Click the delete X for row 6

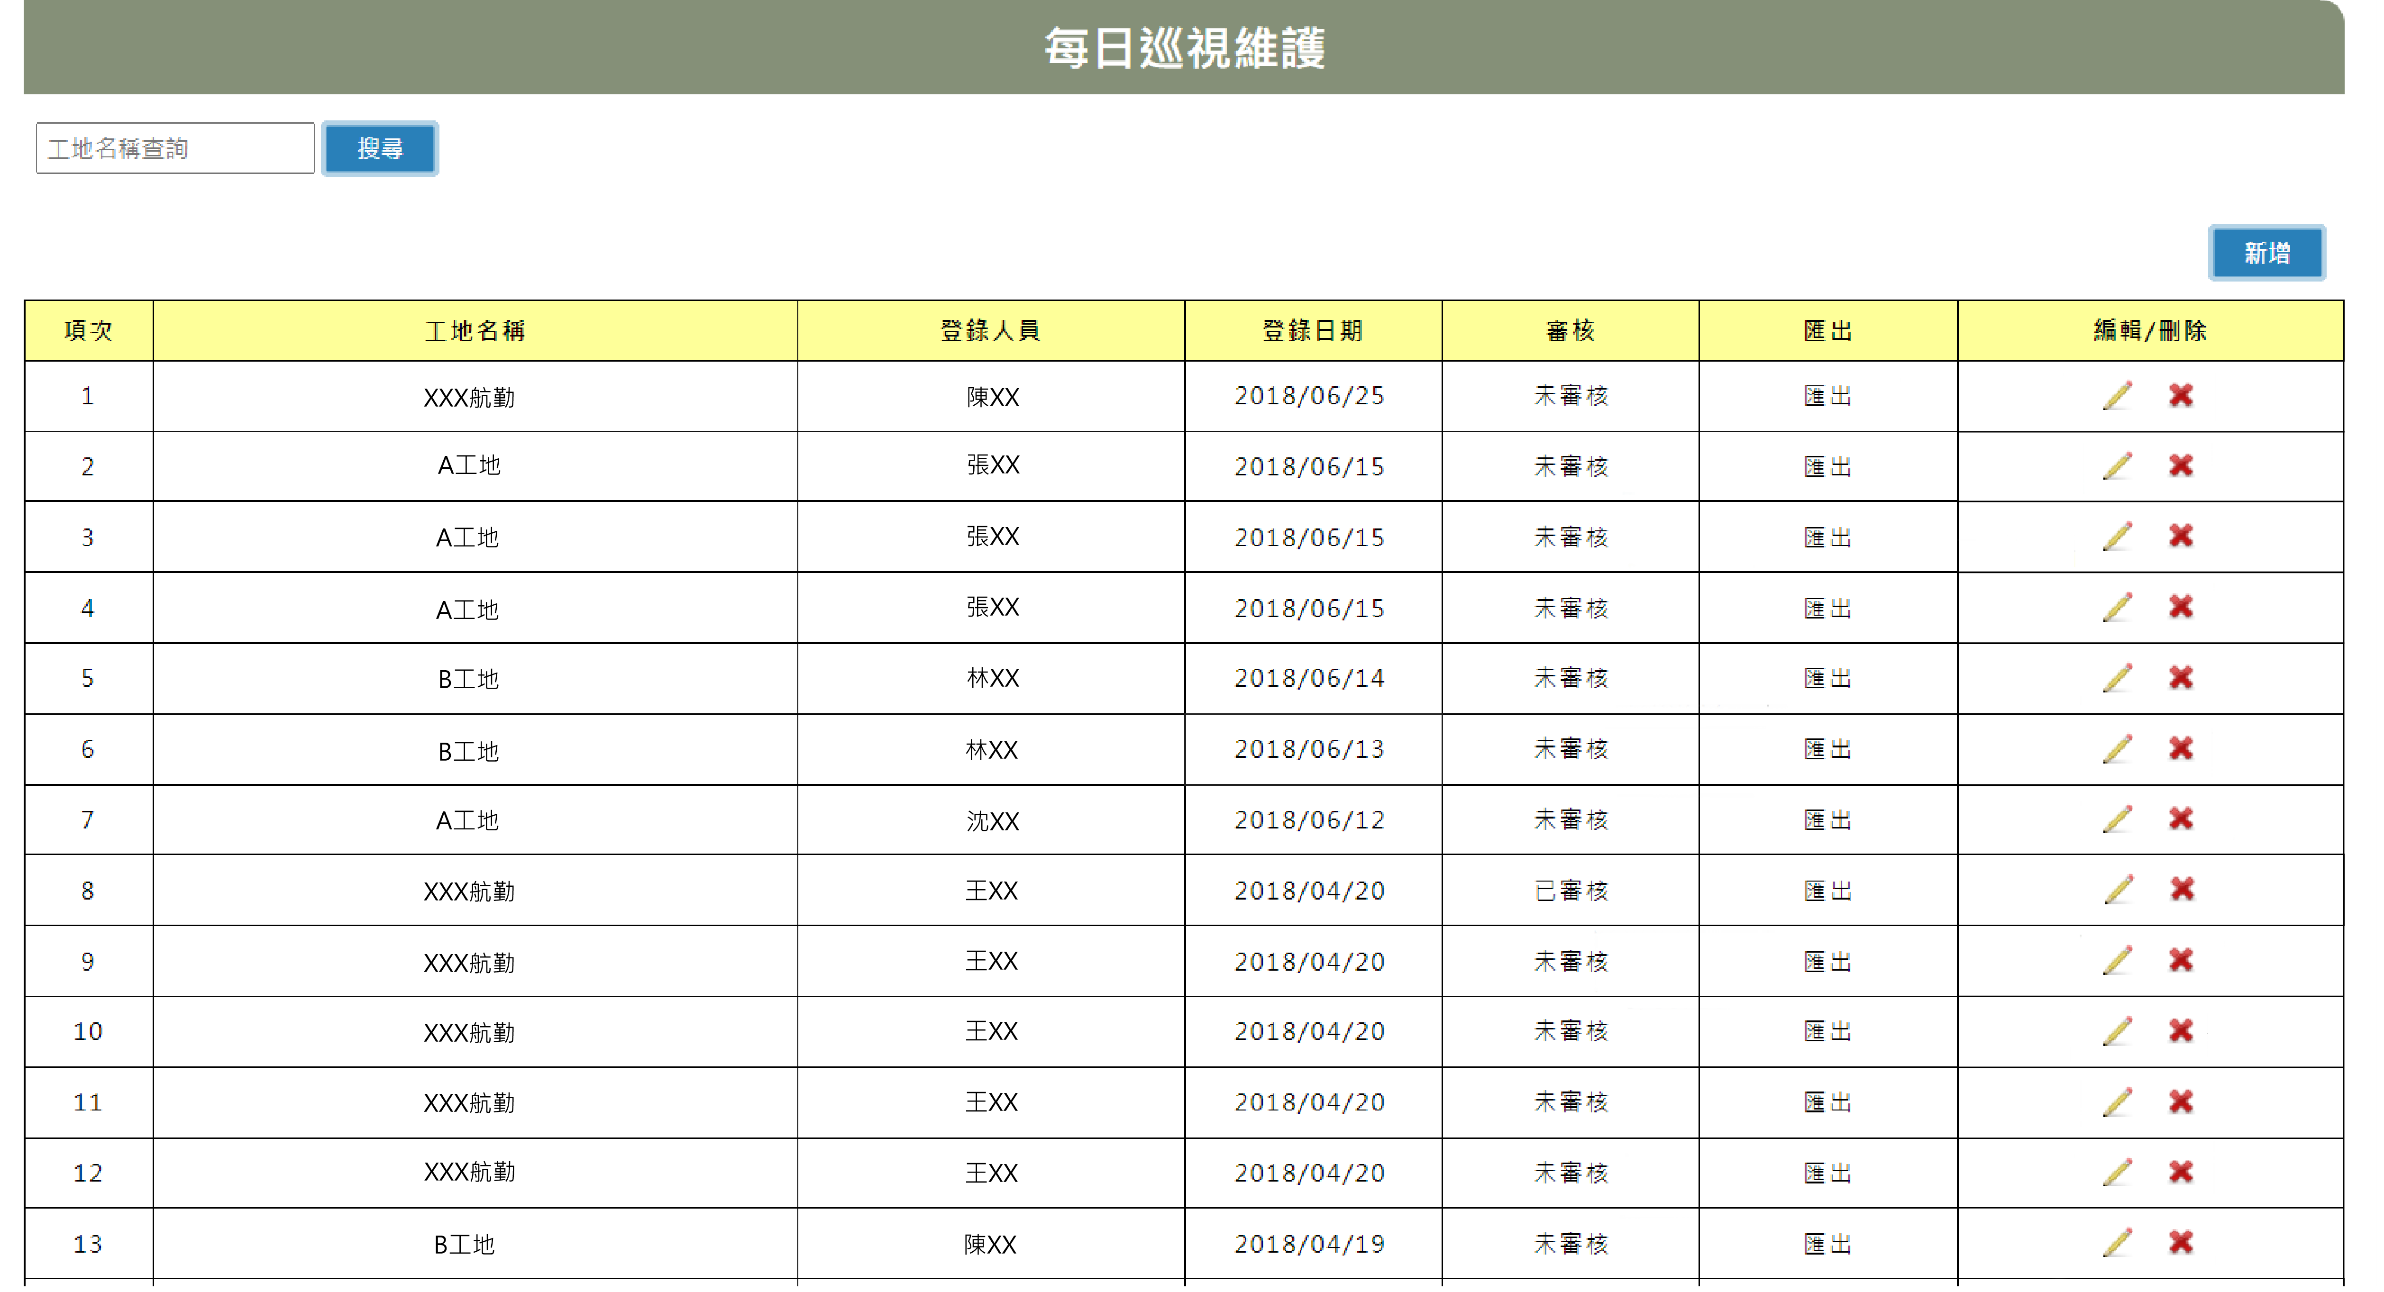coord(2181,750)
